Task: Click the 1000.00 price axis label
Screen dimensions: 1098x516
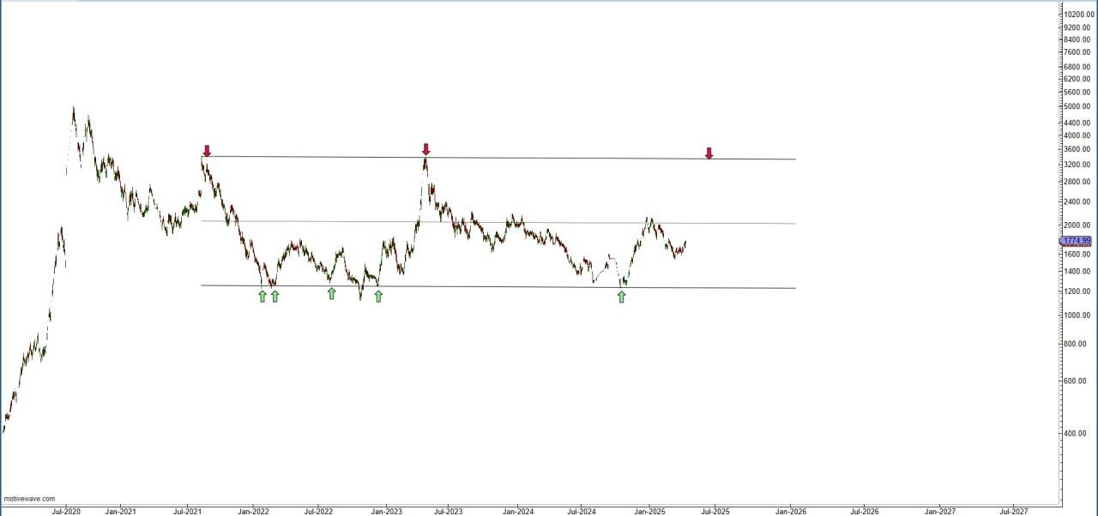Action: 1077,315
